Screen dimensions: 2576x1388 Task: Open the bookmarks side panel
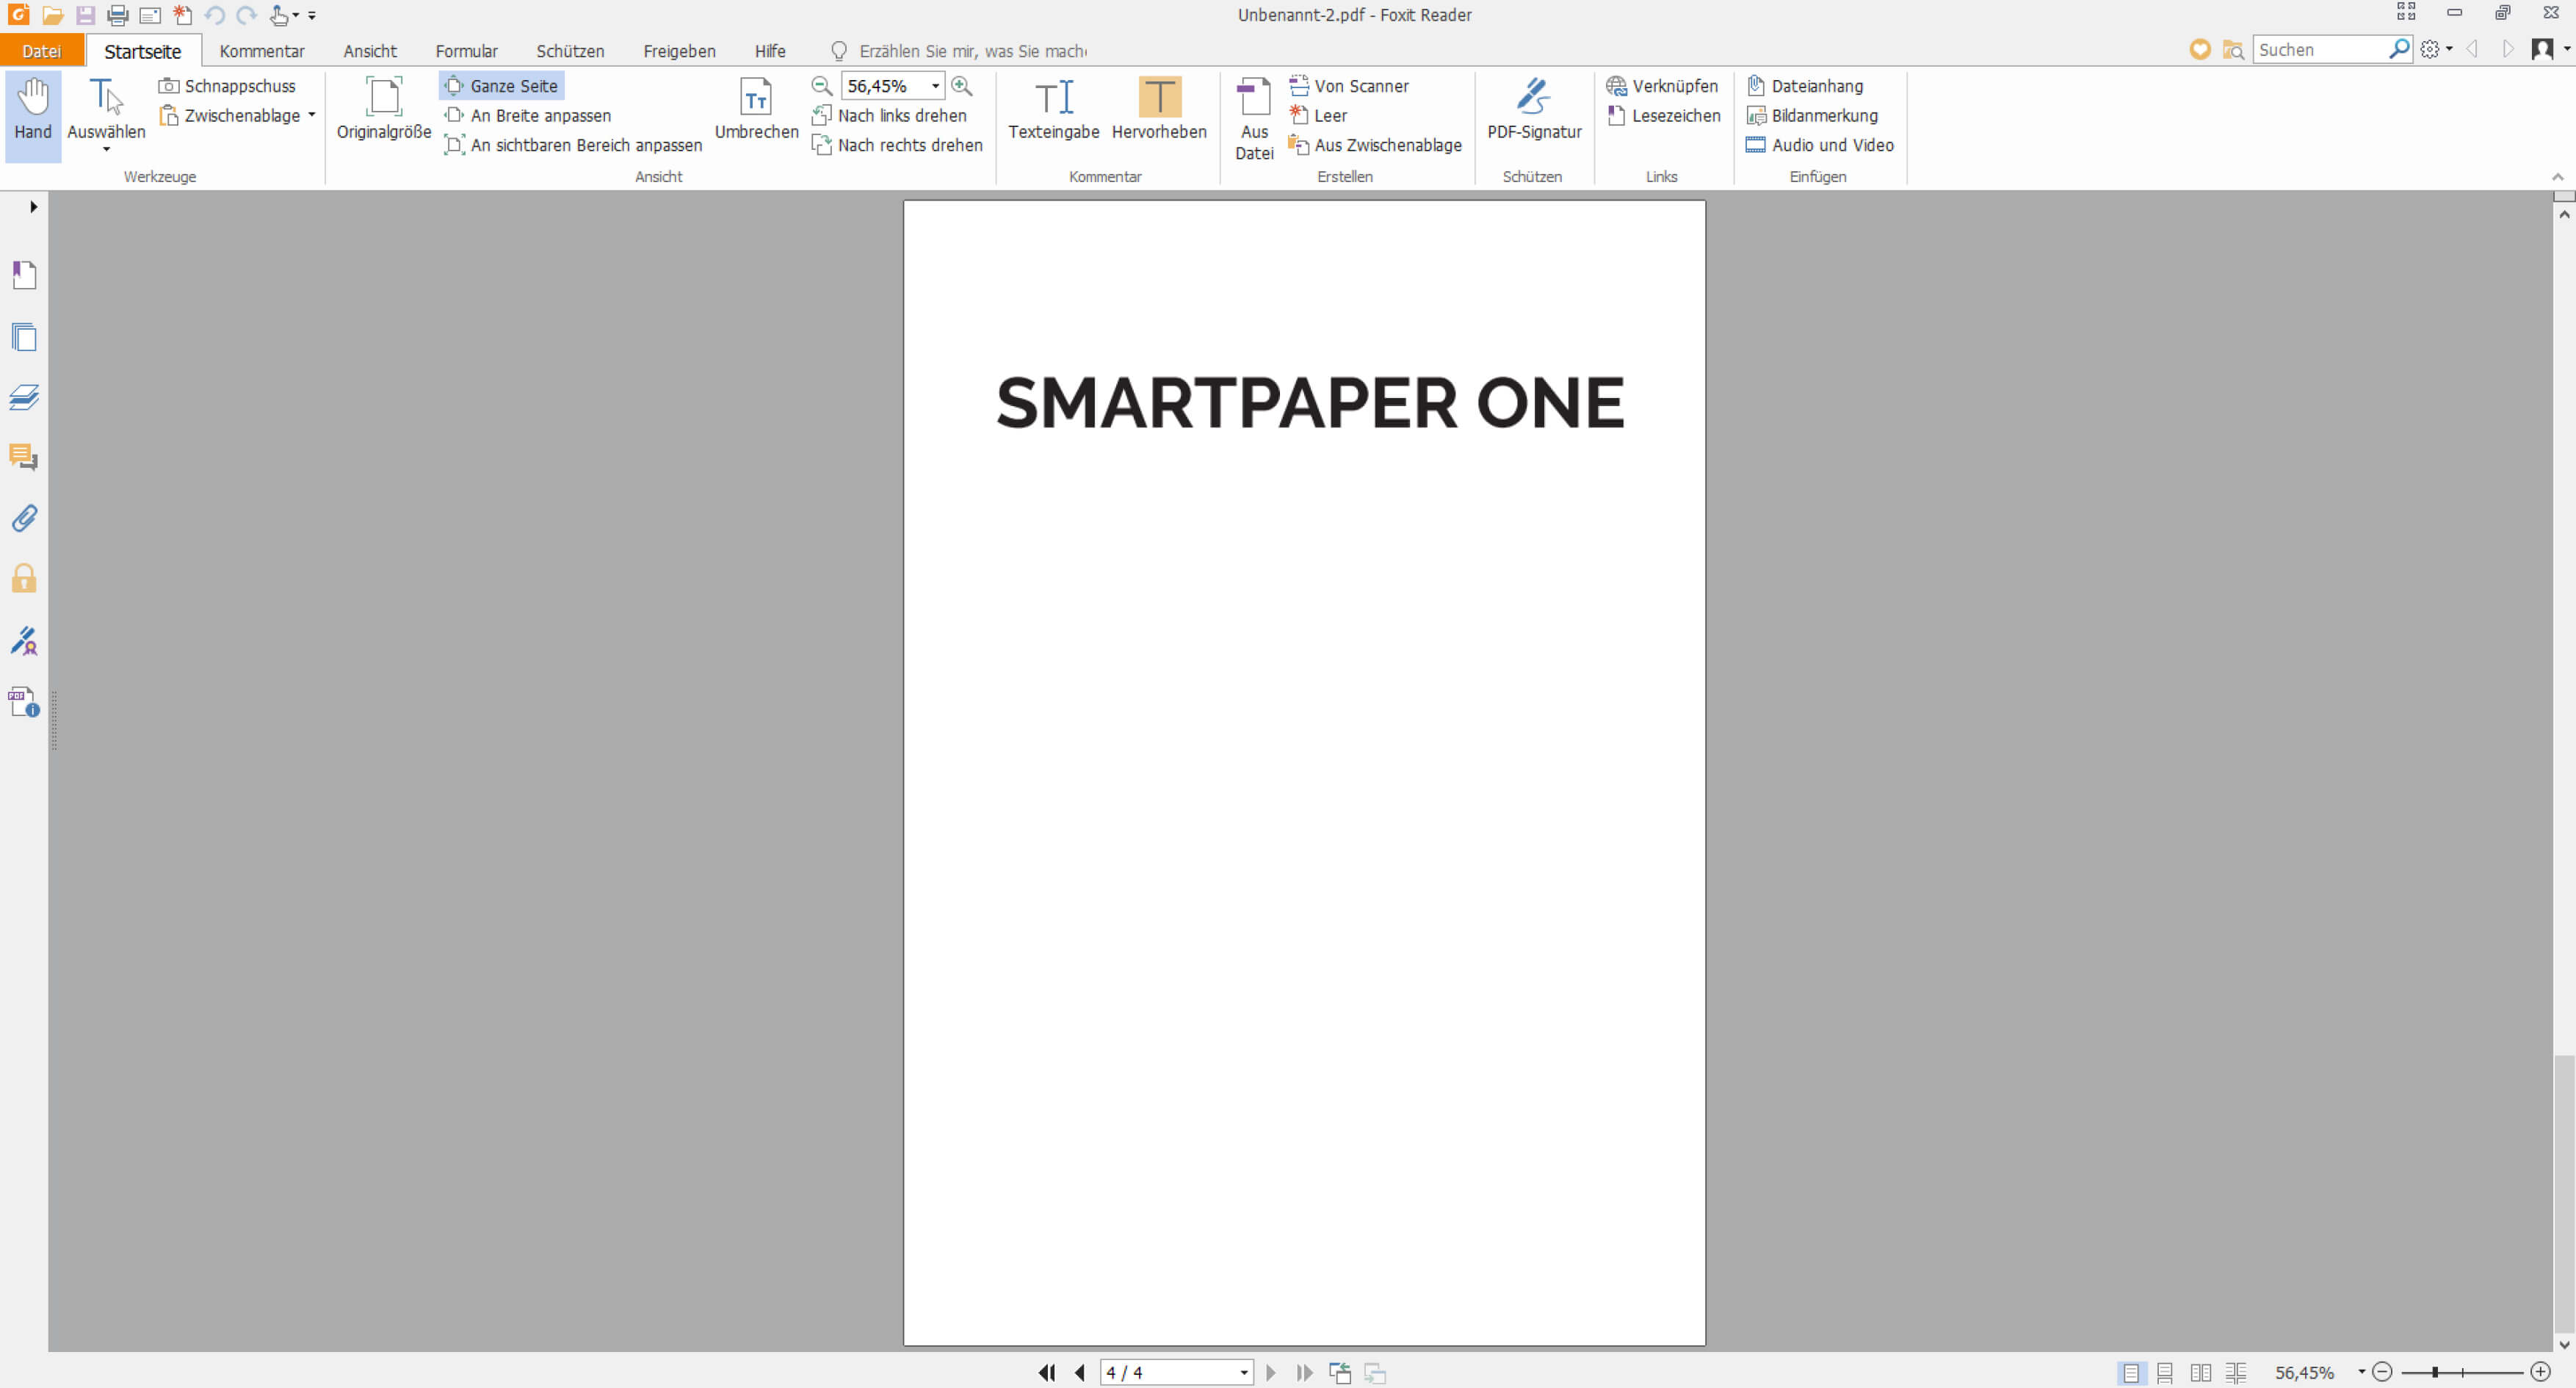[24, 275]
